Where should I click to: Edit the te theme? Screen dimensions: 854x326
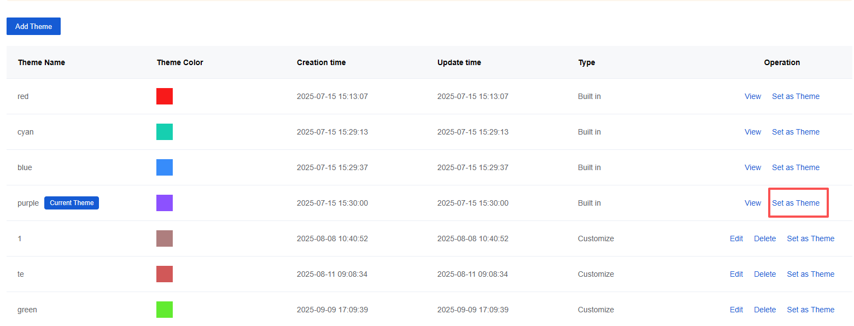click(736, 274)
